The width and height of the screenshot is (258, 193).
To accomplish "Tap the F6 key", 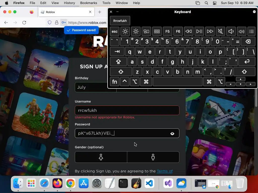I will pos(178,31).
